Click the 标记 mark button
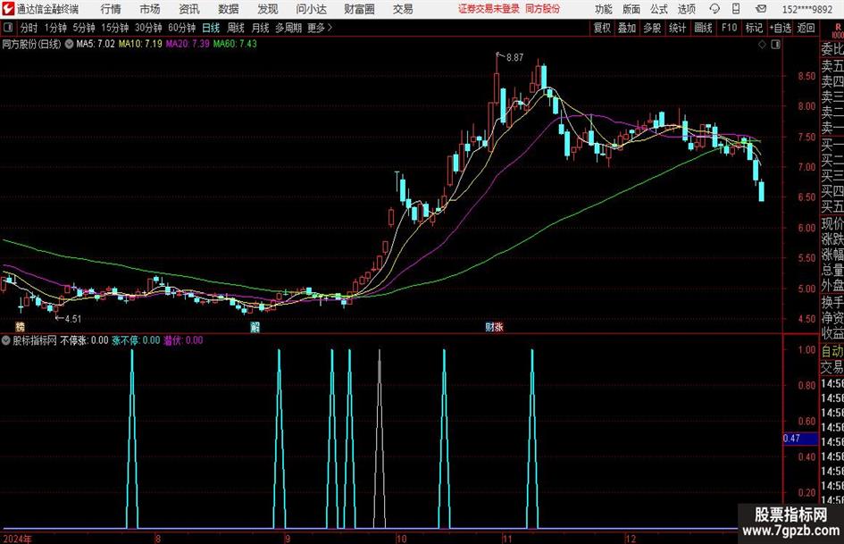Screen dimensions: 844x544 click(754, 28)
